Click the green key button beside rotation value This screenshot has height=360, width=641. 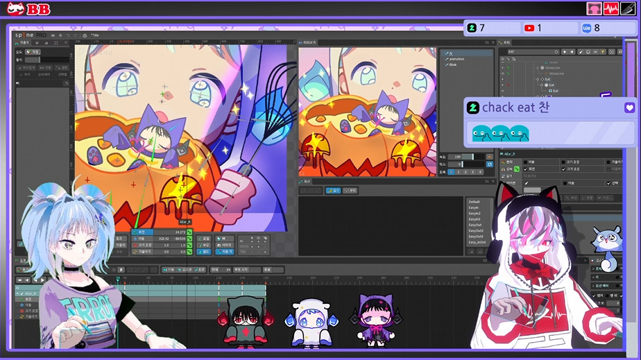click(189, 232)
